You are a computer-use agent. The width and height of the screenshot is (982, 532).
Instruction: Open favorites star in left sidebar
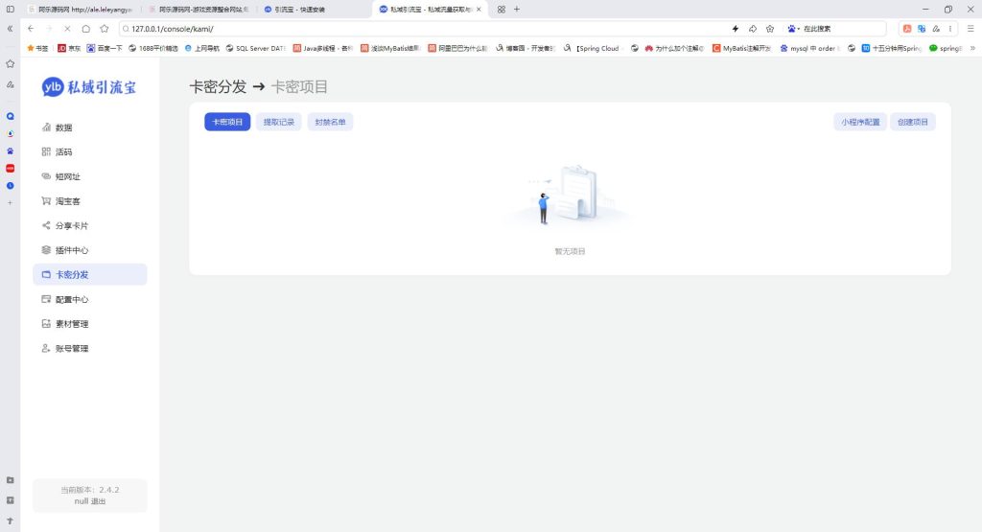[x=10, y=64]
